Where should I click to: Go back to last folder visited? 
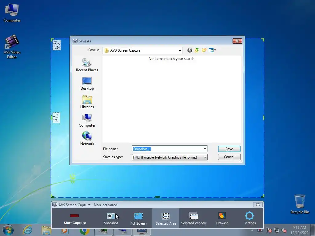[x=189, y=50]
